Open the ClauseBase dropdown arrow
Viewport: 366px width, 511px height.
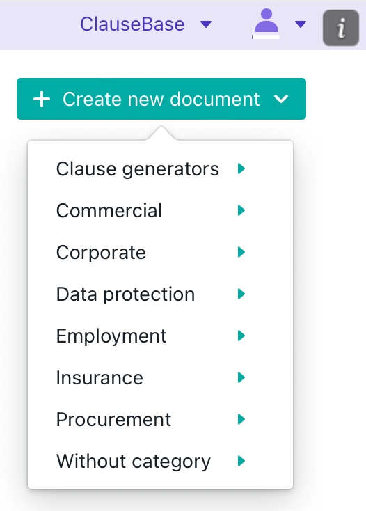(x=206, y=24)
